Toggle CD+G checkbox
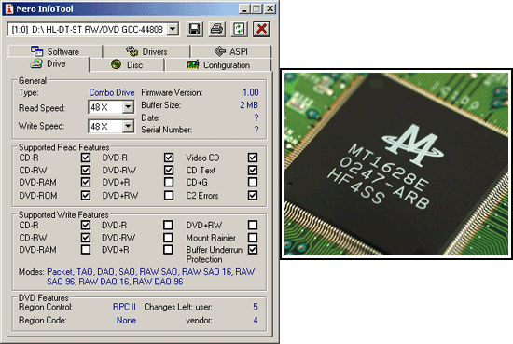Image resolution: width=513 pixels, height=344 pixels. coord(253,182)
